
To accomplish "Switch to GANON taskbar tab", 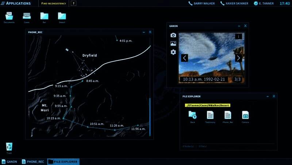I will click(9, 162).
